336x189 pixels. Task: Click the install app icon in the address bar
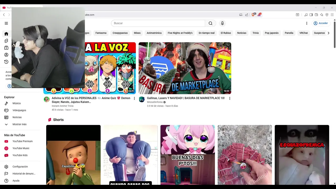pos(241,15)
